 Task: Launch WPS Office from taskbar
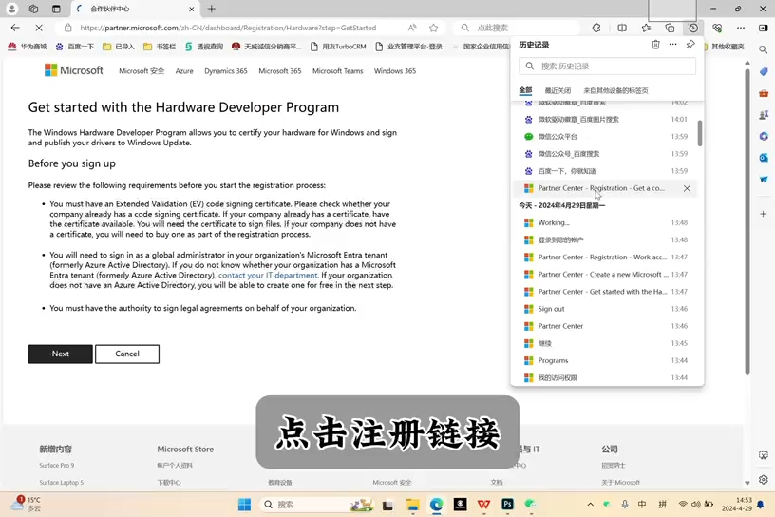483,504
